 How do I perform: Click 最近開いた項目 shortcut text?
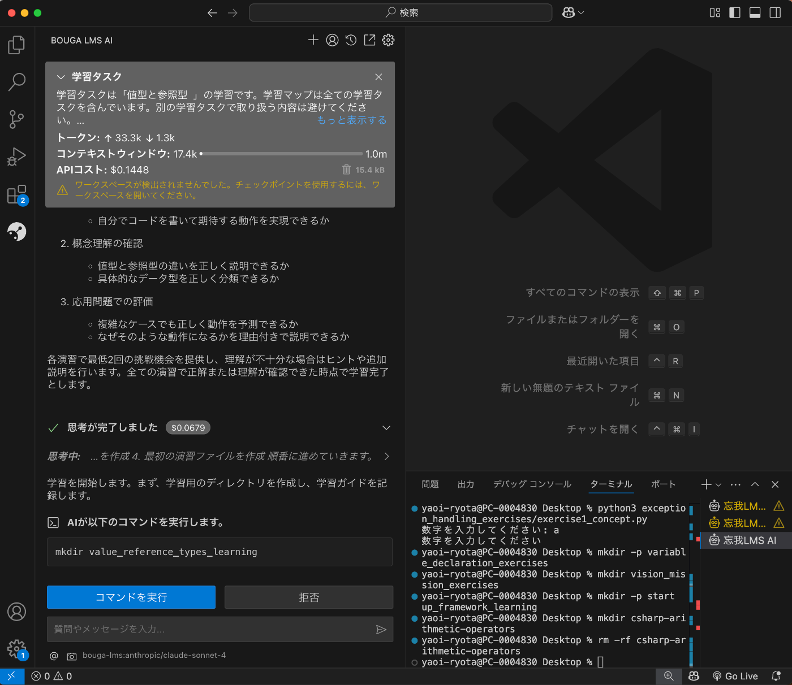603,361
